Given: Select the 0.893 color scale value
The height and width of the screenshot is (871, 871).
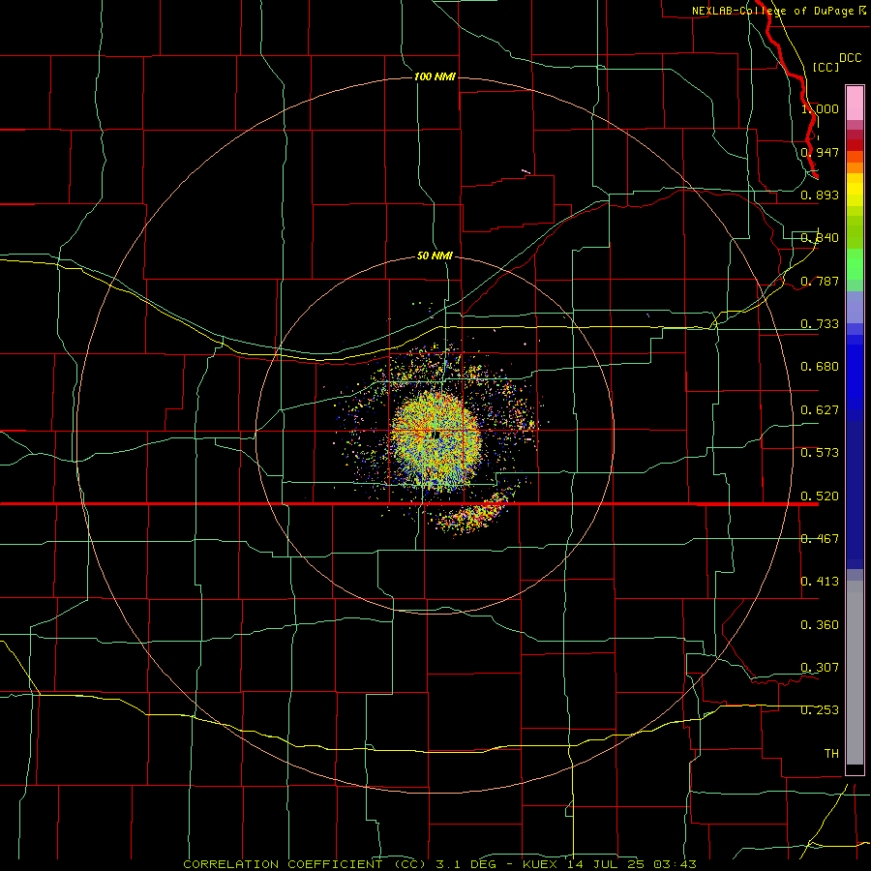Looking at the screenshot, I should tap(820, 195).
